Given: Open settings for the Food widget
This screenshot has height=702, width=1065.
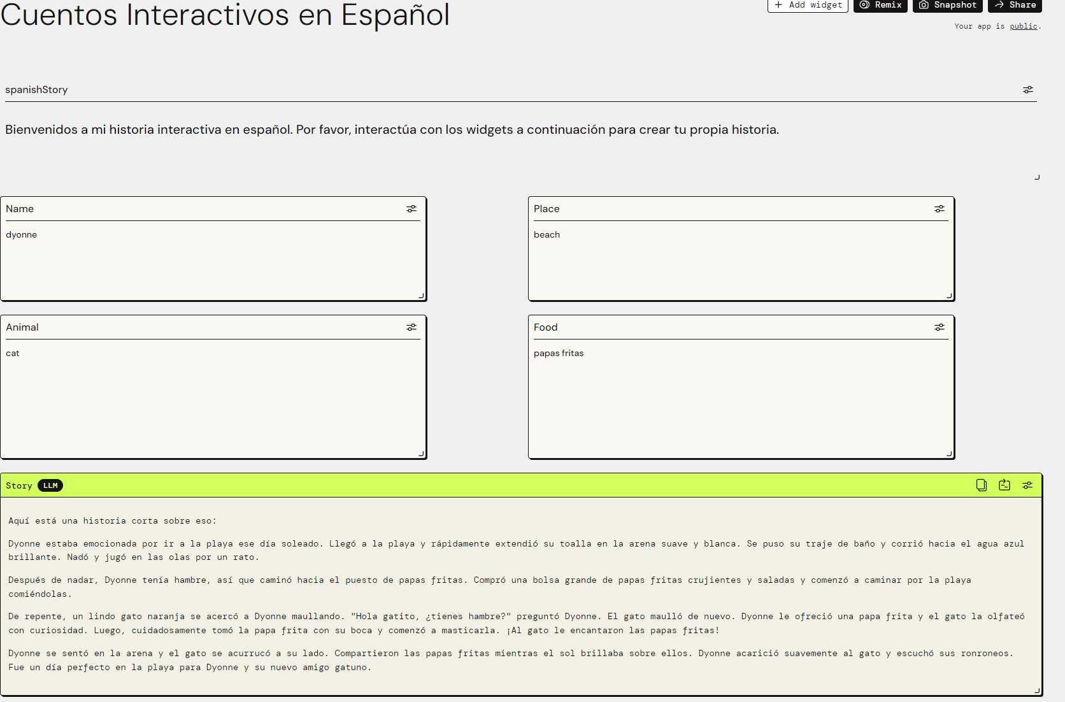Looking at the screenshot, I should (939, 327).
